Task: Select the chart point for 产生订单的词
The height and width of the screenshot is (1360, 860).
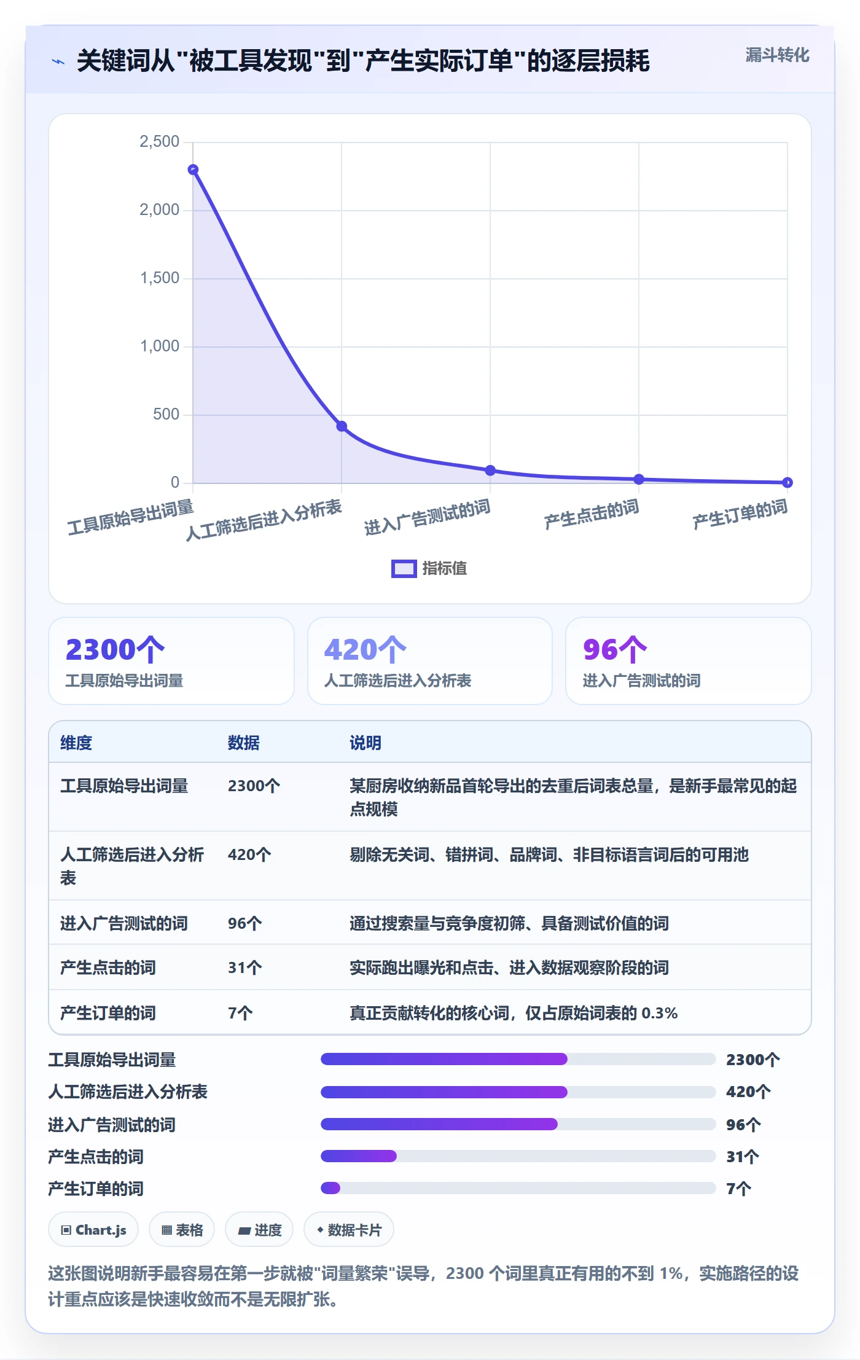Action: coord(788,483)
